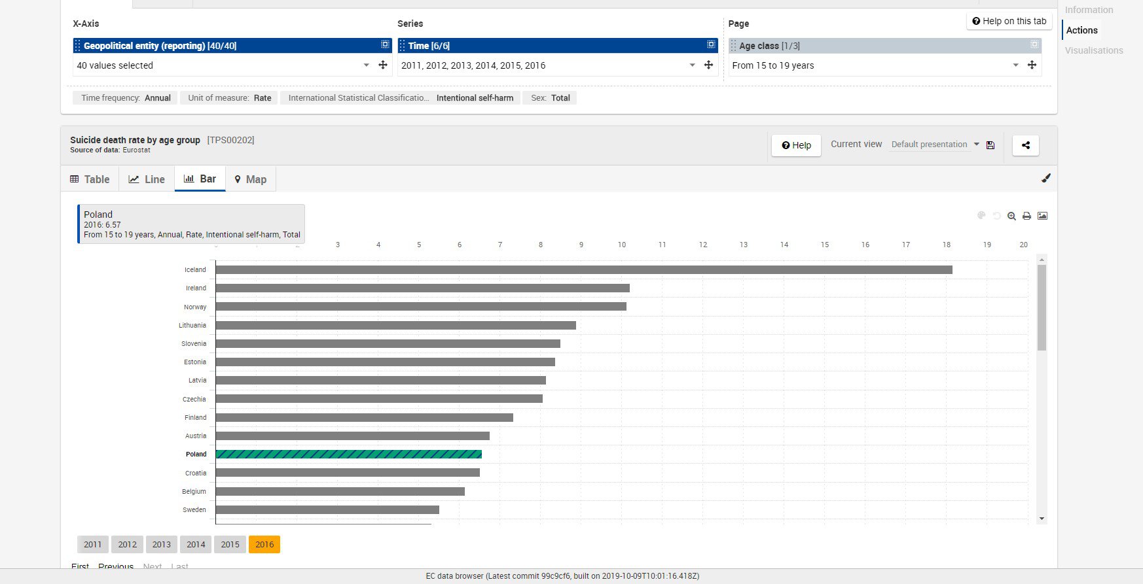
Task: Open Default presentation view dropdown
Action: (935, 145)
